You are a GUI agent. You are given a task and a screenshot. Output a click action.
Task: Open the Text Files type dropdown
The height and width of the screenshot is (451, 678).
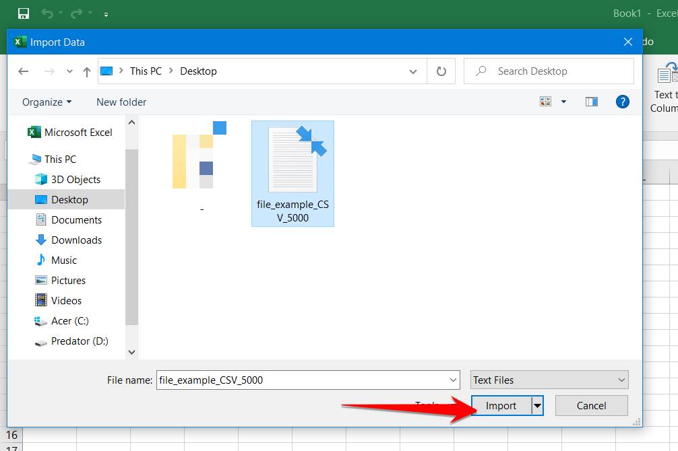[x=549, y=380]
